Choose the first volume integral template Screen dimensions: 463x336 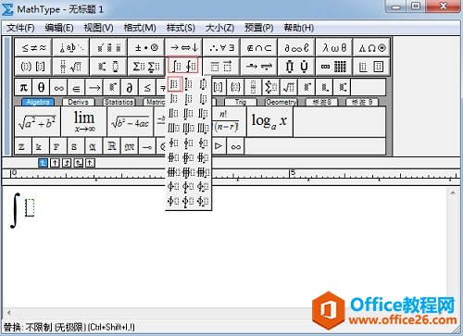point(174,172)
